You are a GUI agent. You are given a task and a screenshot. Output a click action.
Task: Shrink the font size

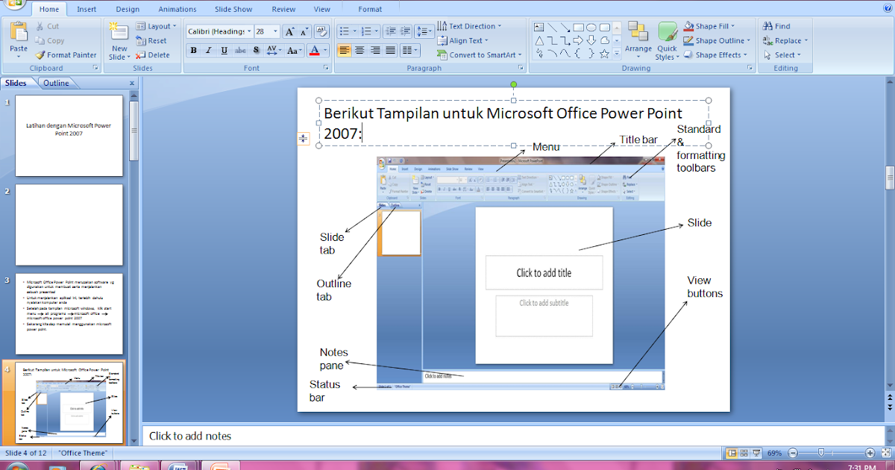pyautogui.click(x=304, y=31)
